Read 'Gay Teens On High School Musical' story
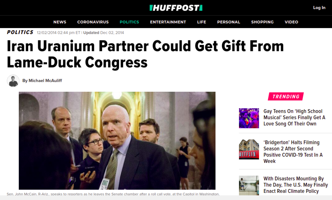 click(x=294, y=118)
